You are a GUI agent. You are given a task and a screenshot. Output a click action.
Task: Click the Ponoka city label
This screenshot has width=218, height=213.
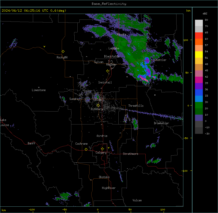coord(121,34)
